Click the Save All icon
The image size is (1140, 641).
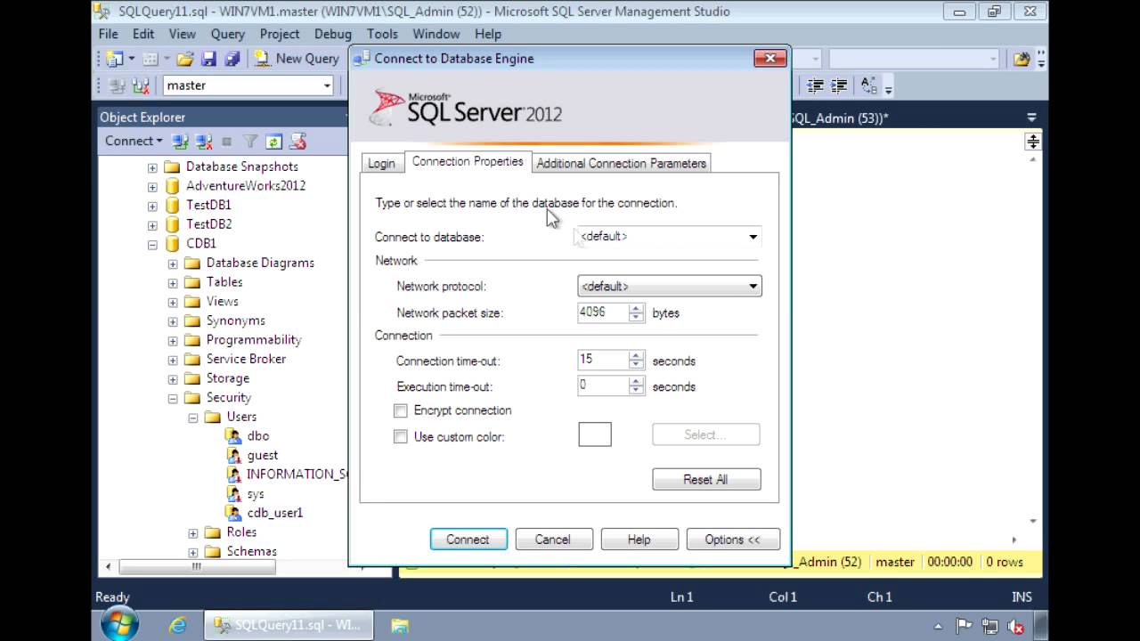(232, 59)
